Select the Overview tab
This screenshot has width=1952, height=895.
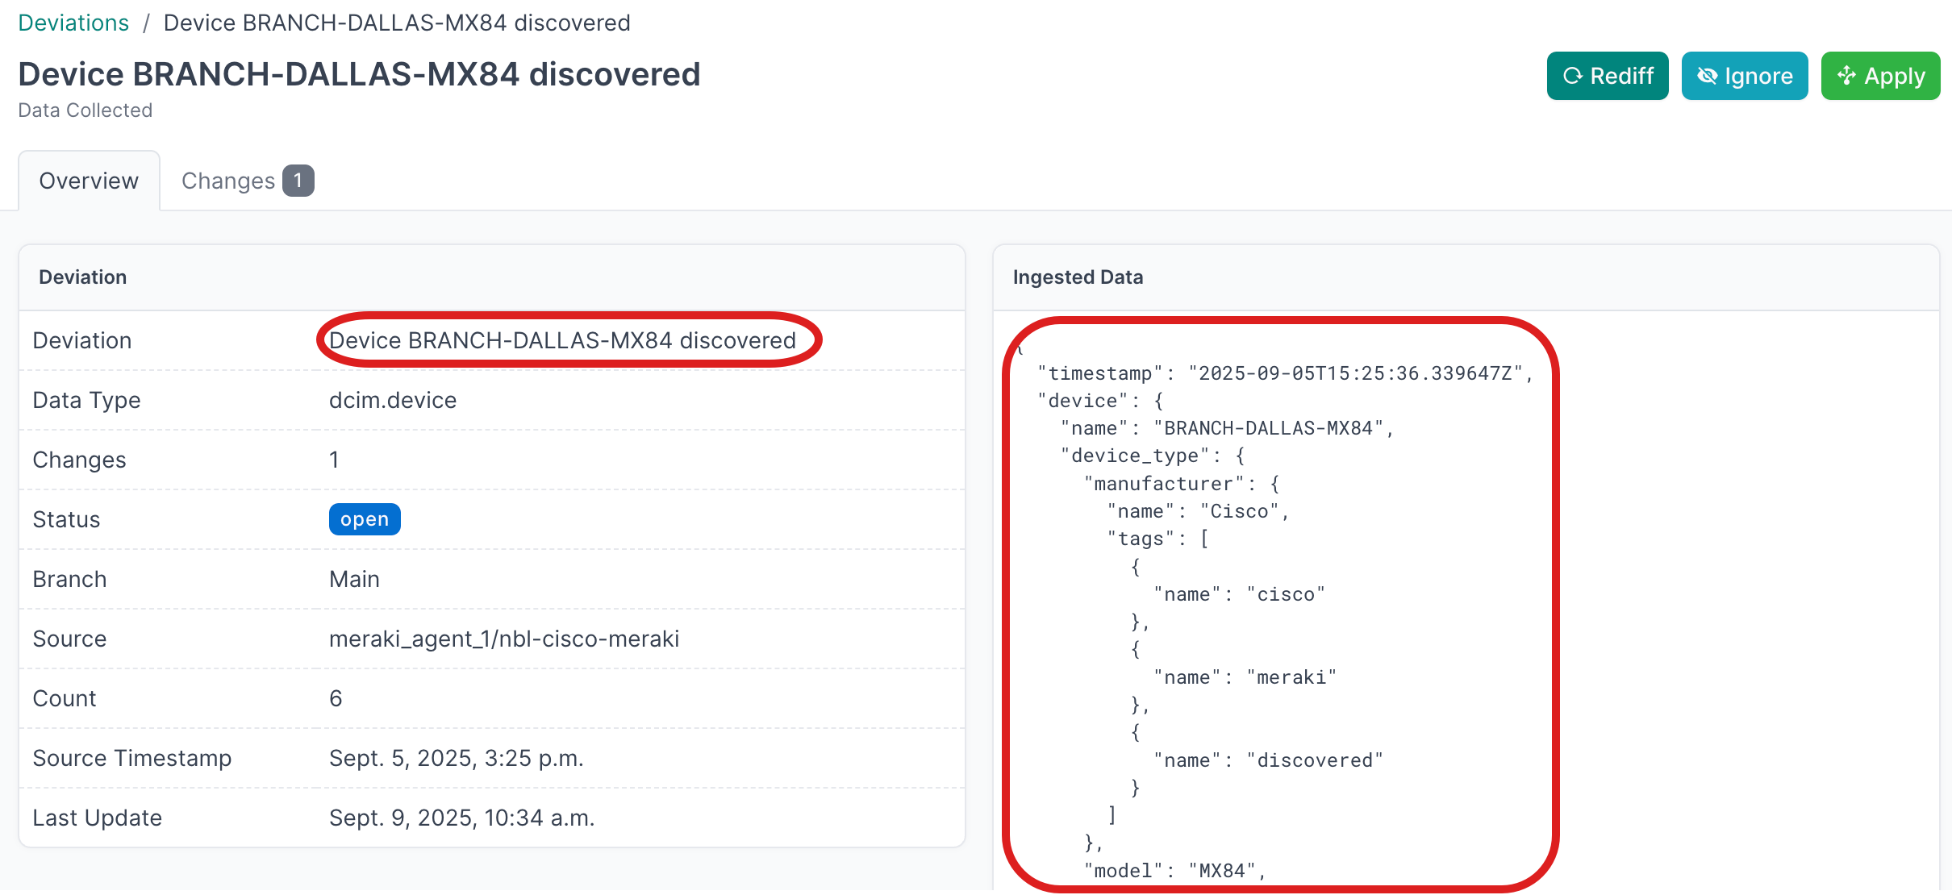coord(89,181)
